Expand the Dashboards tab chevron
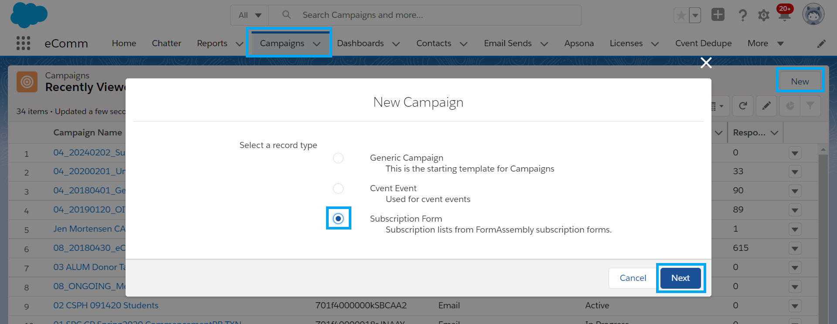 396,44
